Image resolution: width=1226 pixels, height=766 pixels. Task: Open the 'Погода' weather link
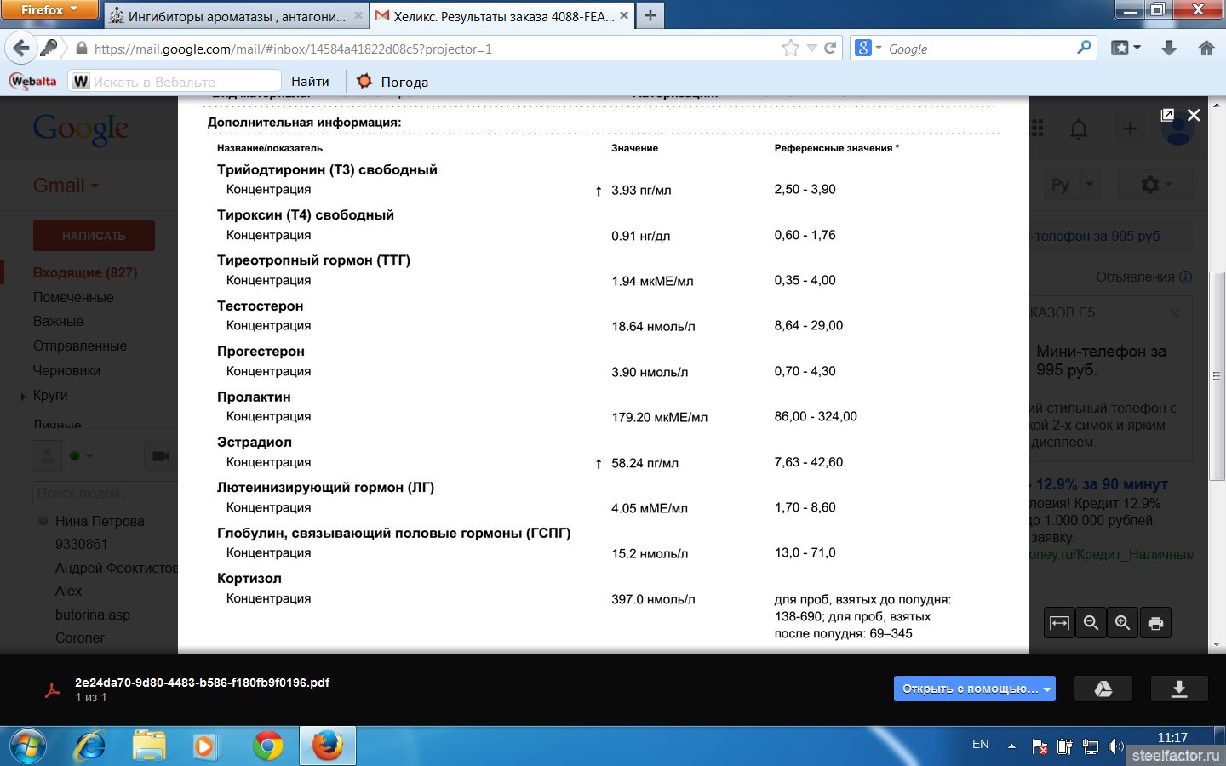[392, 82]
